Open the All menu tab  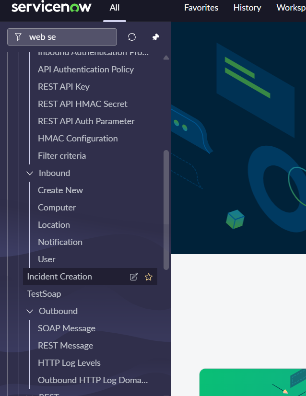pyautogui.click(x=115, y=8)
